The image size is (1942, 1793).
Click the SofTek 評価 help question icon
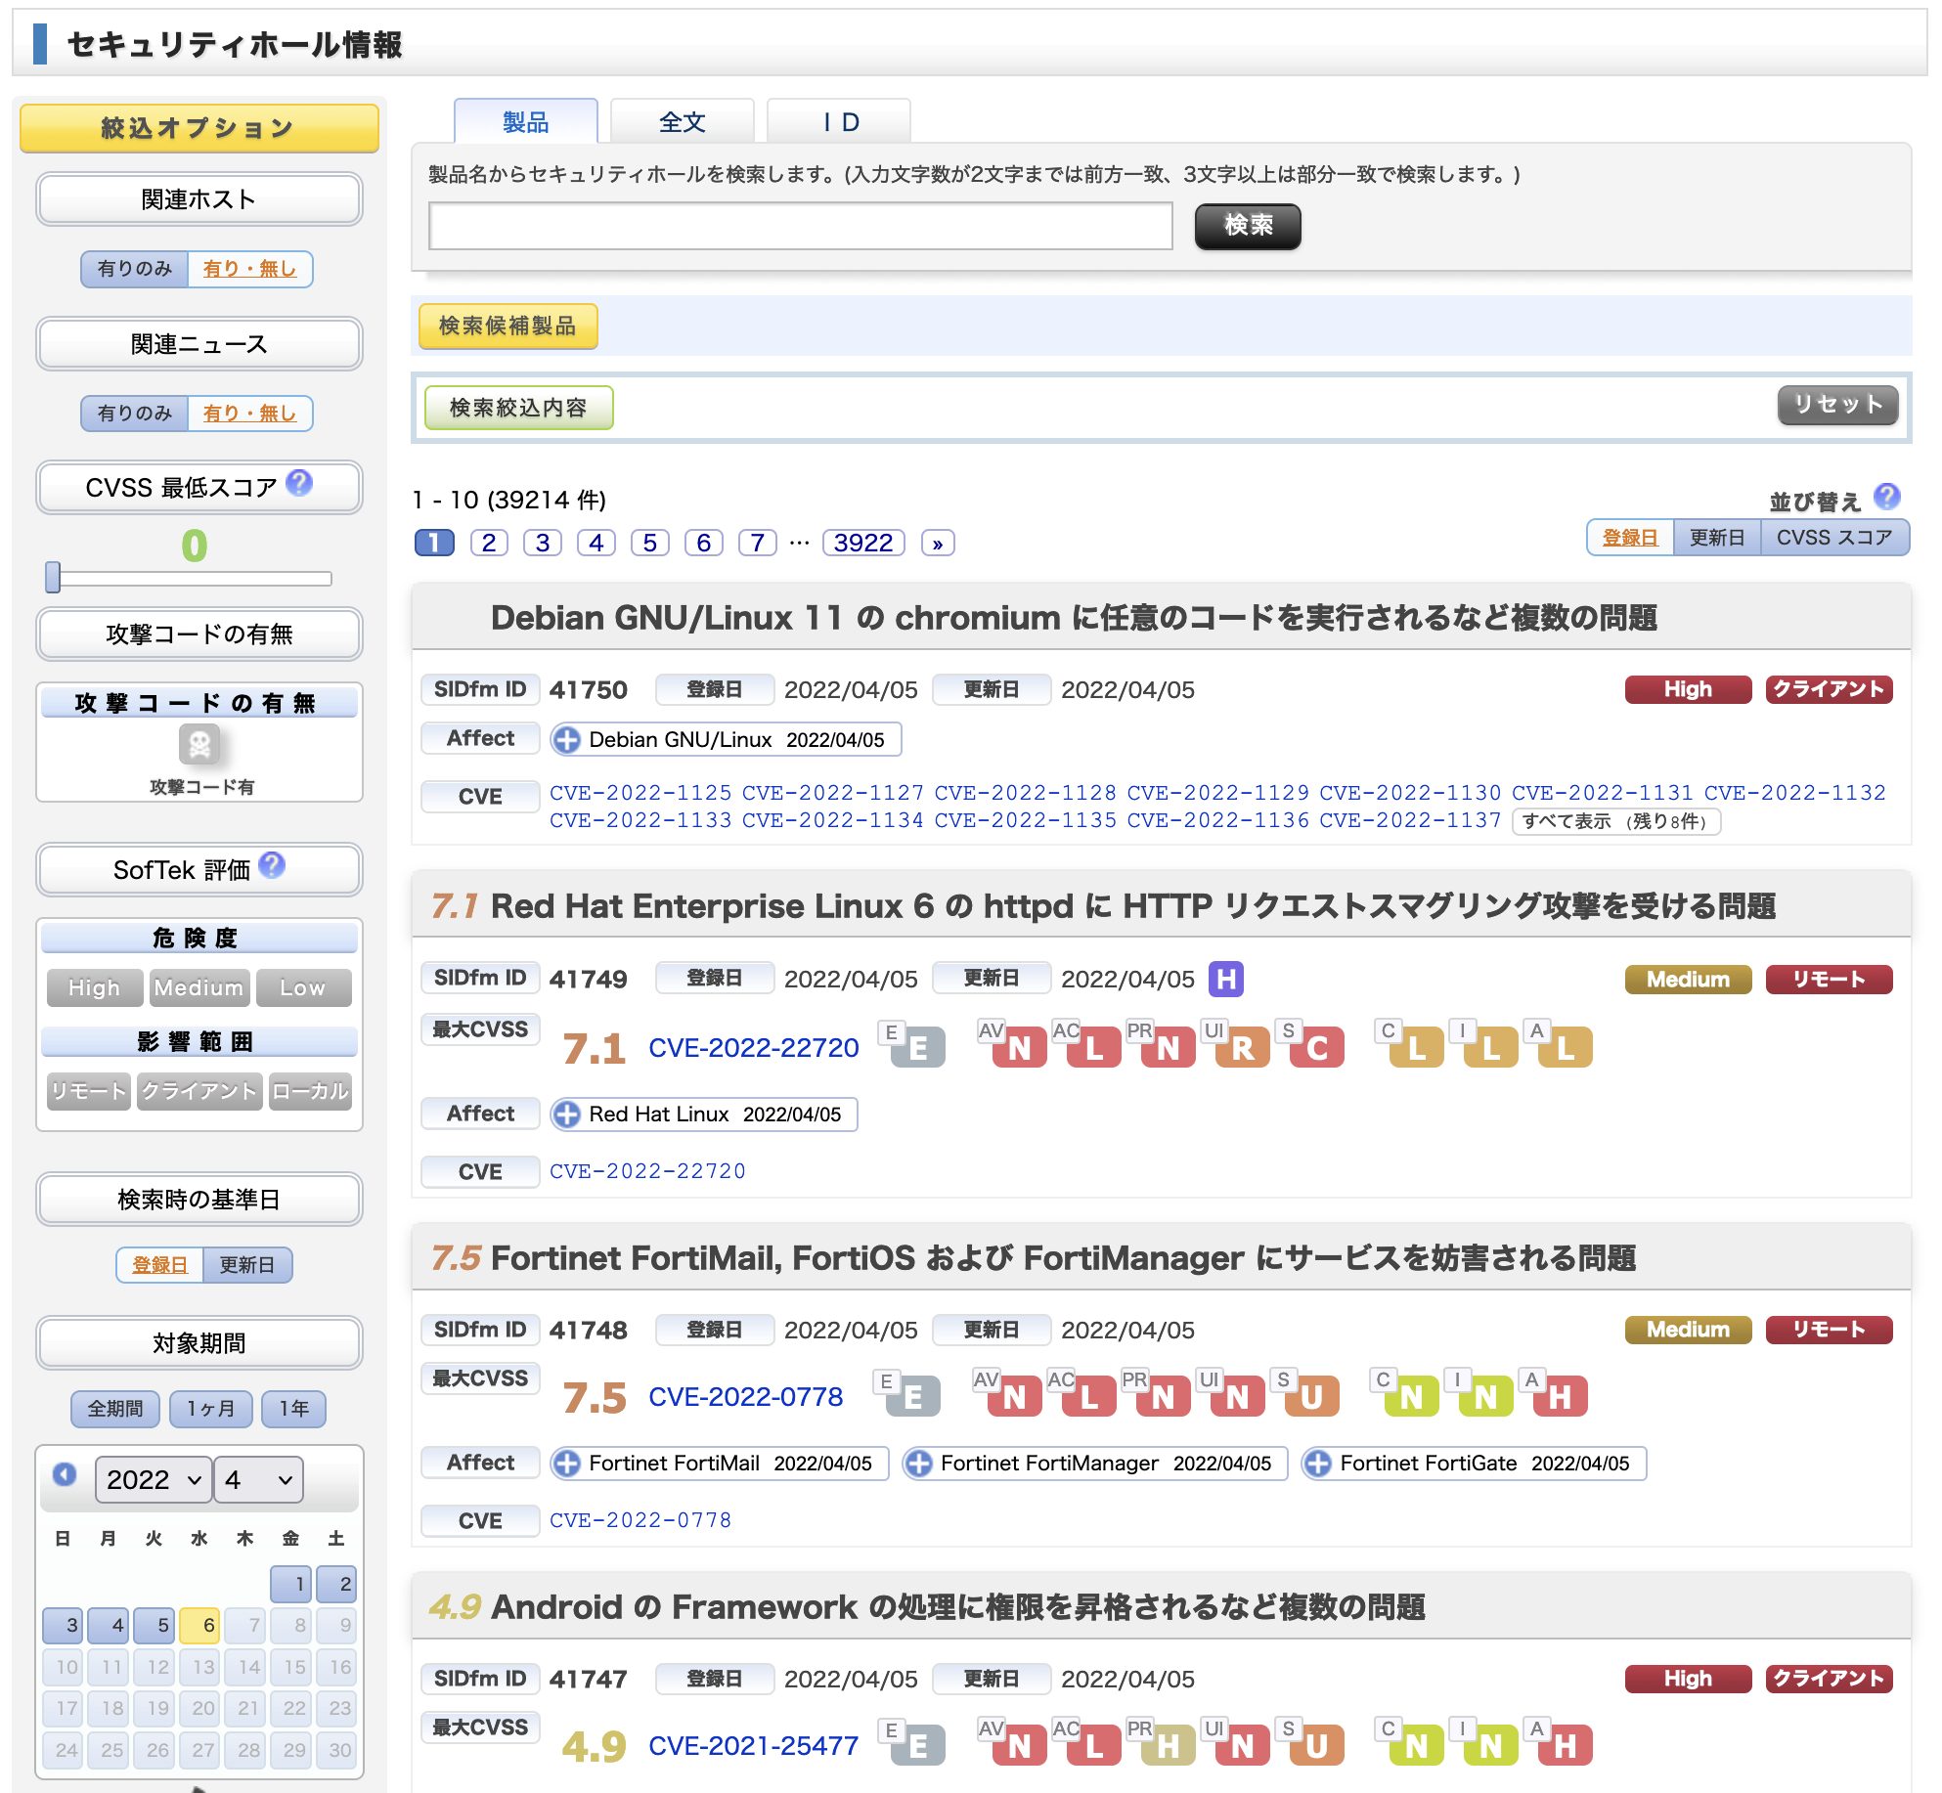click(273, 865)
